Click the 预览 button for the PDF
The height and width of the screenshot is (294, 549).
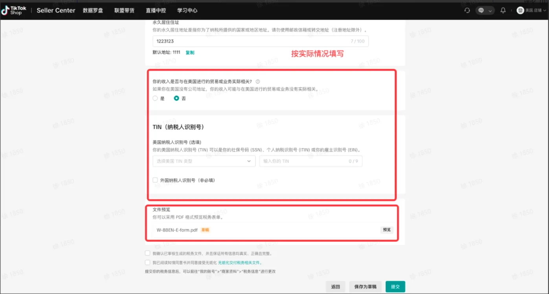(x=387, y=230)
